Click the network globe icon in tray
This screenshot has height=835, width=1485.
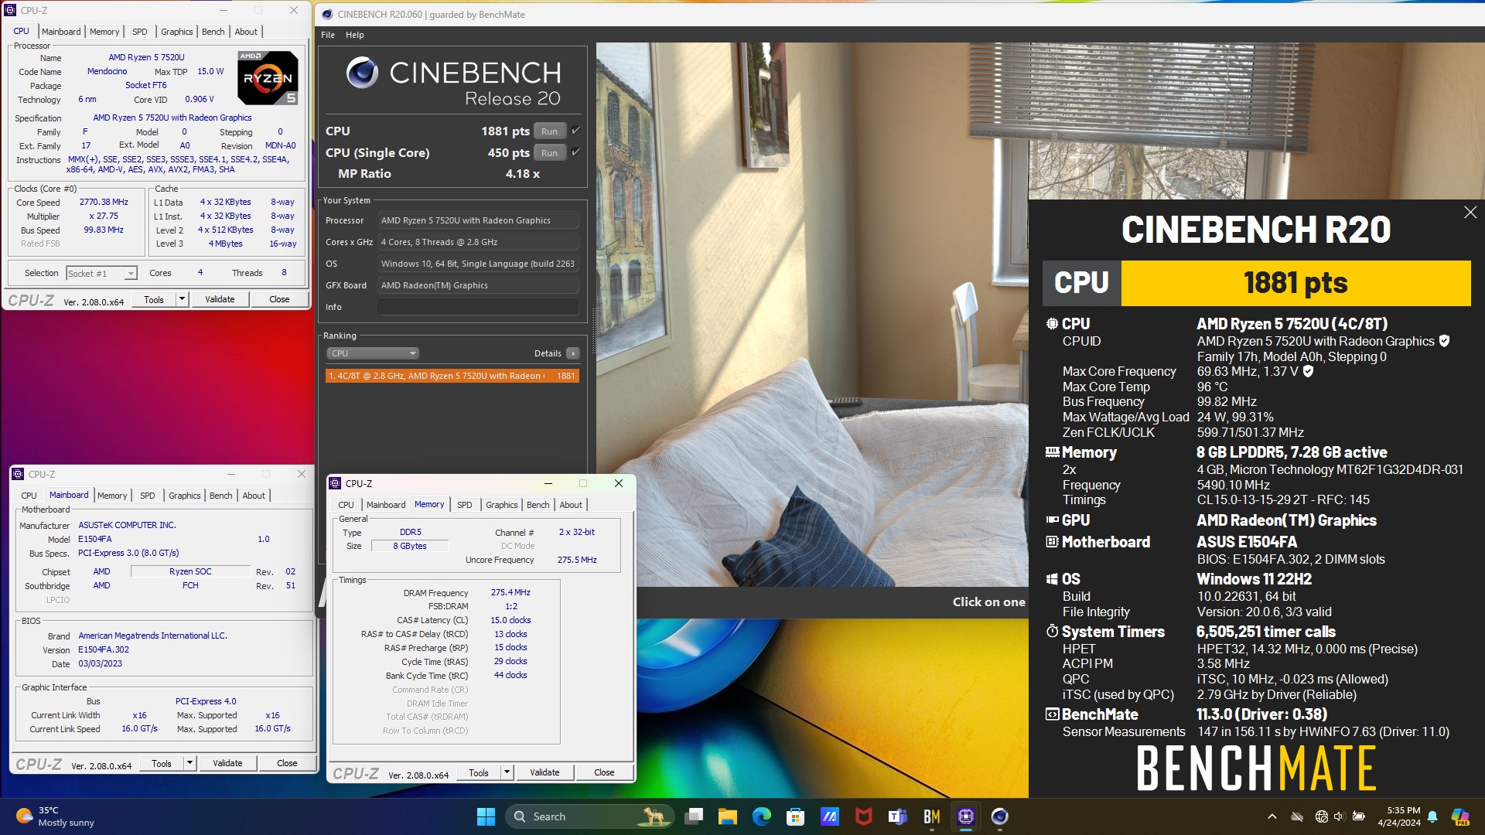click(1321, 816)
